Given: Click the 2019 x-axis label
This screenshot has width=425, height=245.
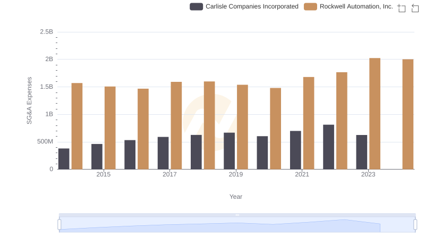Looking at the screenshot, I should 236,174.
